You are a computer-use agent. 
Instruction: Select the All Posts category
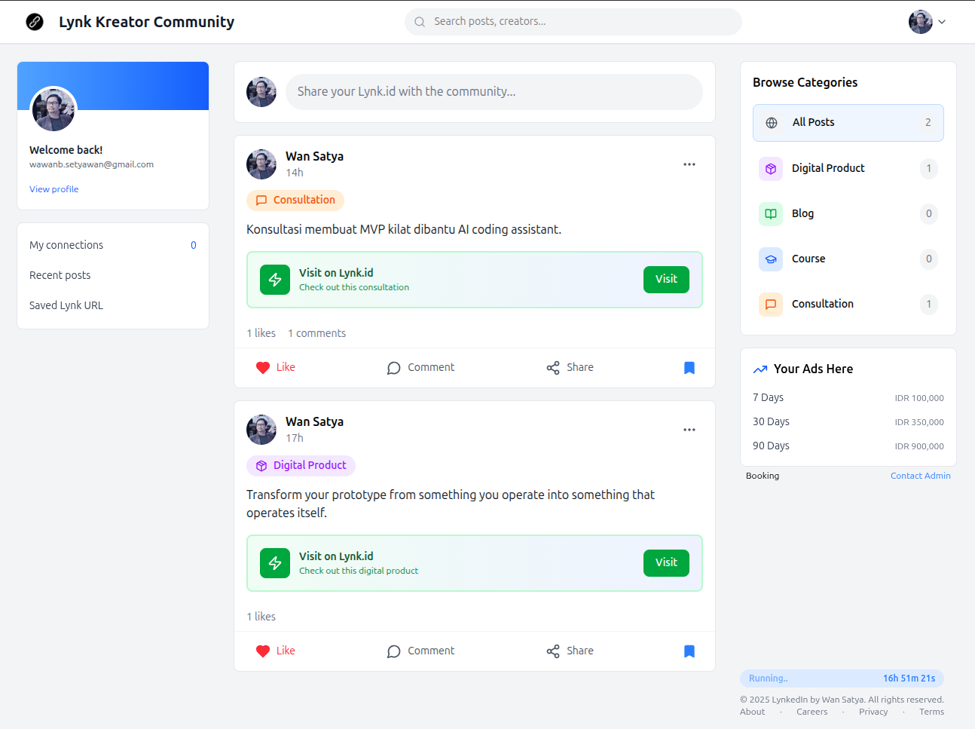click(x=848, y=123)
